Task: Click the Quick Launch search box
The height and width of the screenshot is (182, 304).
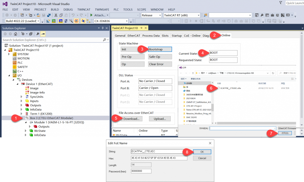Action: click(295, 3)
